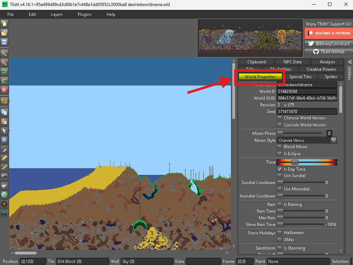Viewport: 353px width, 265px height.
Task: Select the Arrow pointer tool
Action: [4, 131]
